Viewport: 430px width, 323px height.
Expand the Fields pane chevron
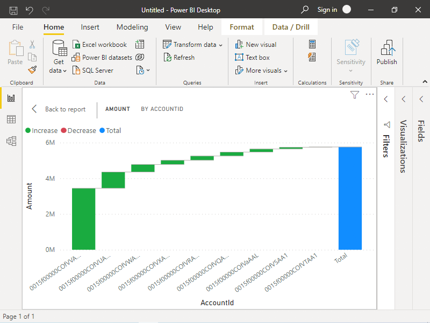click(x=421, y=99)
